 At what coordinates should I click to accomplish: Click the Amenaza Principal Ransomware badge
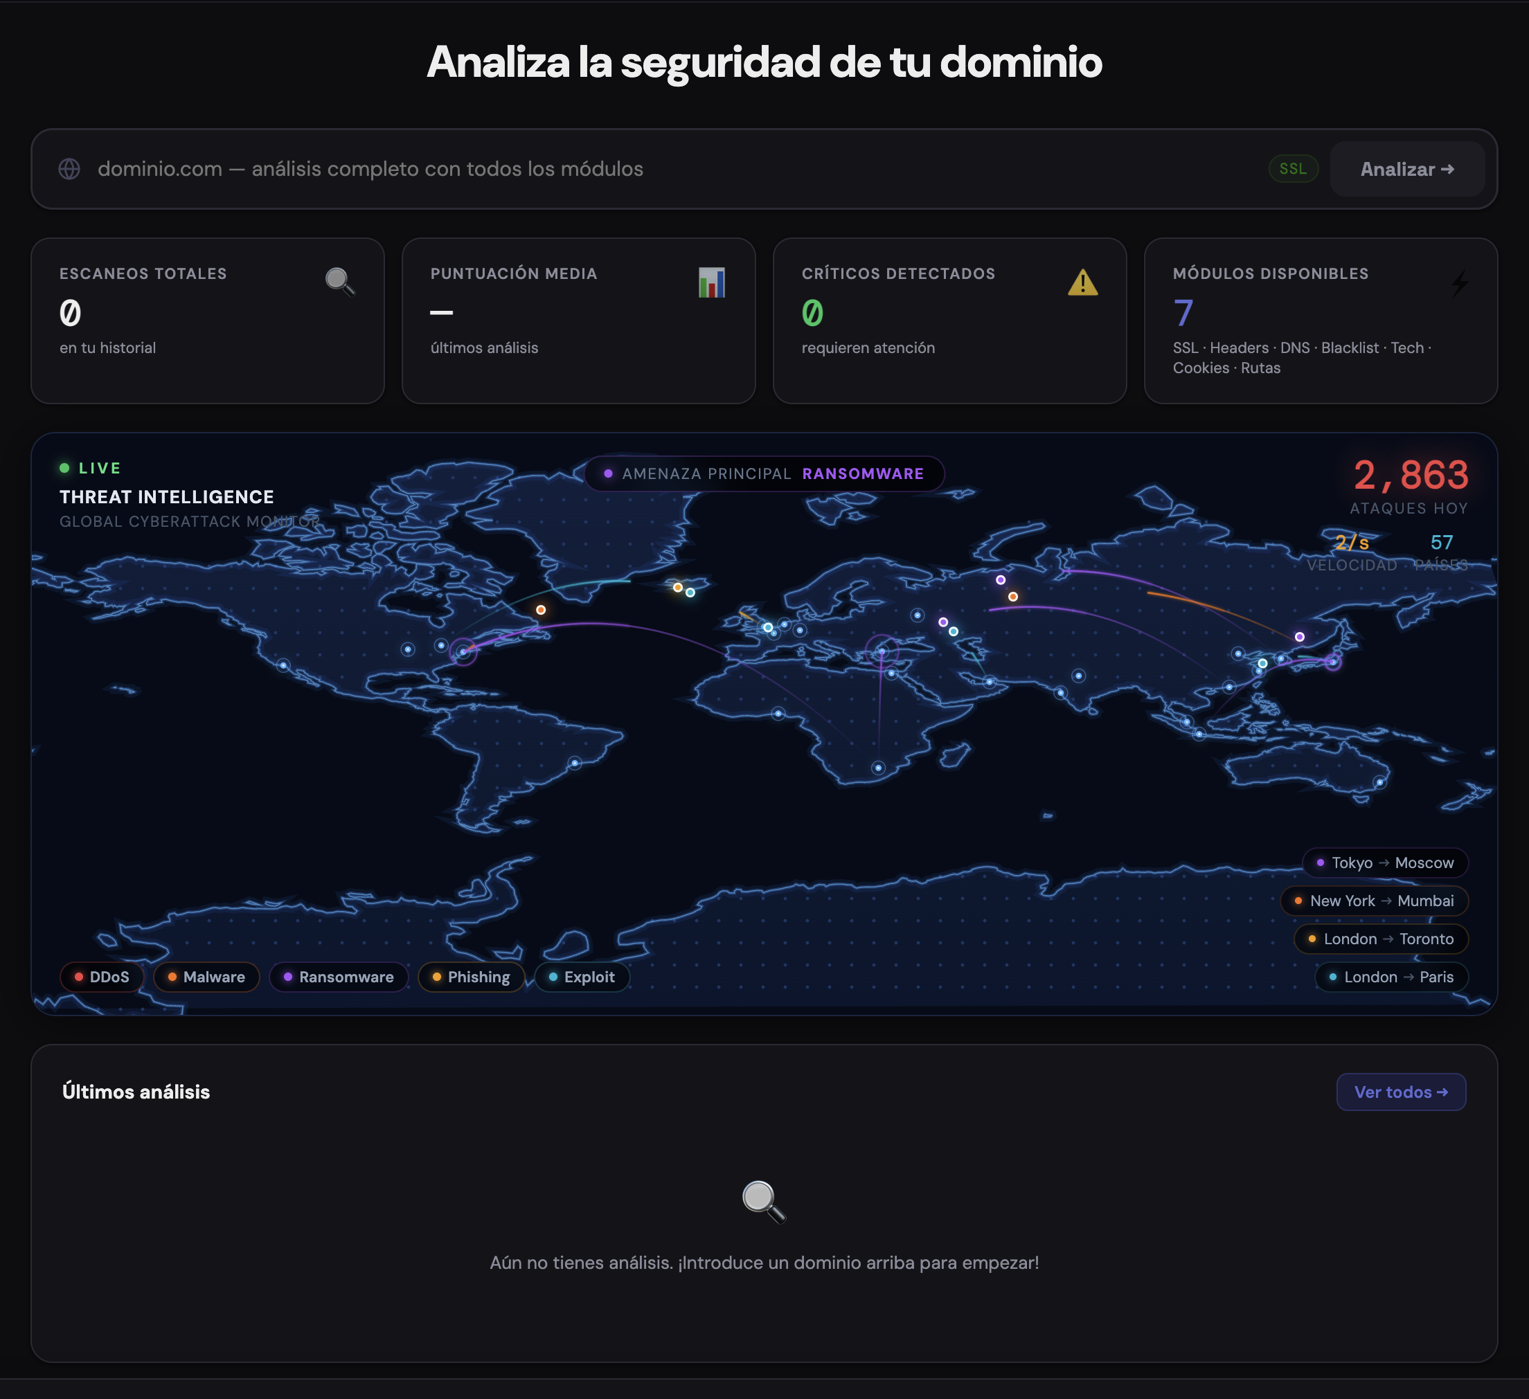(x=764, y=474)
